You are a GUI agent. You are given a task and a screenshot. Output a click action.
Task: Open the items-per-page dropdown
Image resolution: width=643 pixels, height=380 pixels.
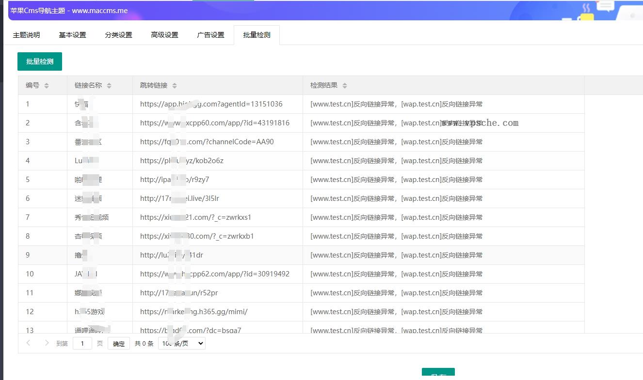pyautogui.click(x=182, y=343)
